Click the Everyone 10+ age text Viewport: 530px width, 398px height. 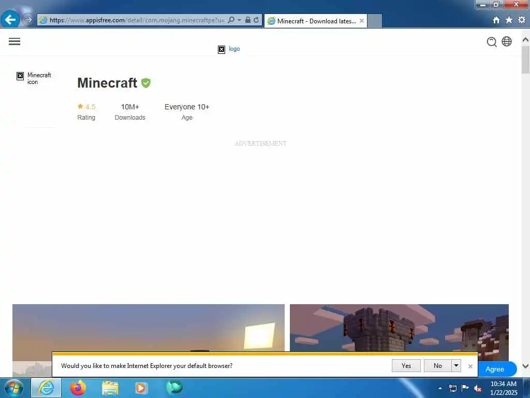[187, 107]
